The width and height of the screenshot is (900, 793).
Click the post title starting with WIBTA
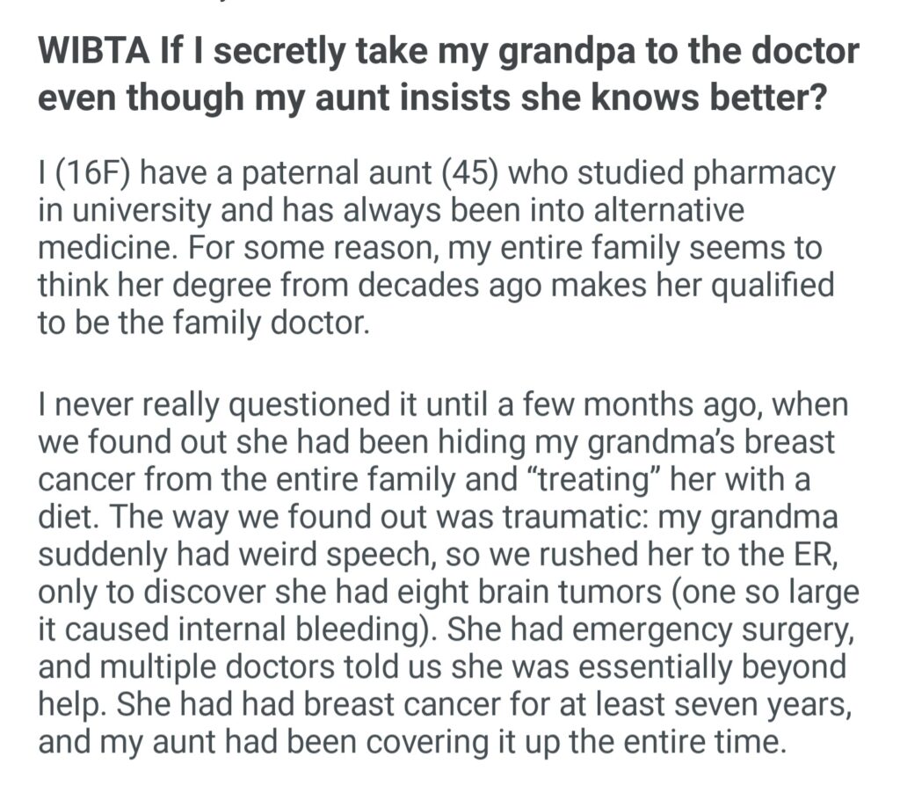[x=447, y=72]
